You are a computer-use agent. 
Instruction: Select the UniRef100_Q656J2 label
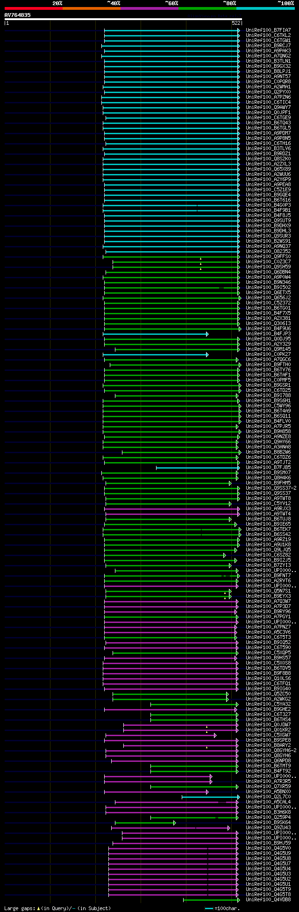point(268,297)
